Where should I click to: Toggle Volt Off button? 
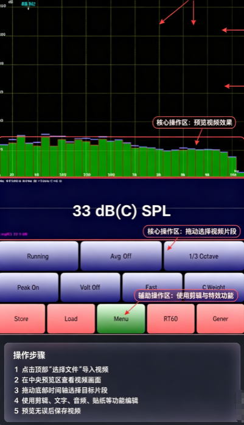click(x=90, y=287)
